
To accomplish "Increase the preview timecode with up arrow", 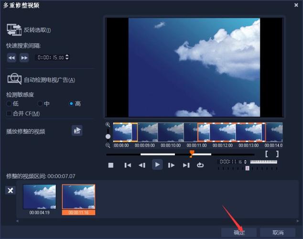I will [x=245, y=160].
